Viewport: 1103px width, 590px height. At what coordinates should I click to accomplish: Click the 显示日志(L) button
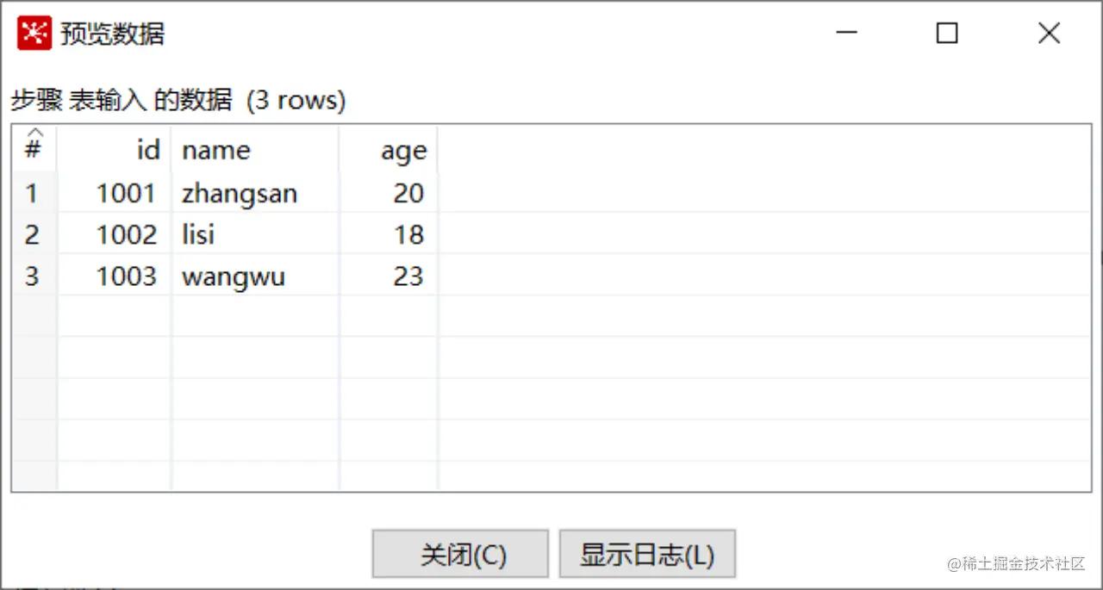(x=647, y=554)
